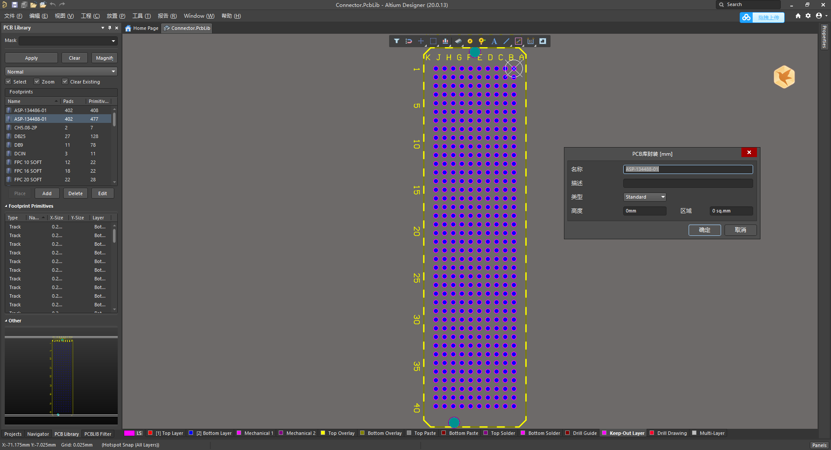Open project folder icon in title bar
The height and width of the screenshot is (450, 831).
point(43,5)
